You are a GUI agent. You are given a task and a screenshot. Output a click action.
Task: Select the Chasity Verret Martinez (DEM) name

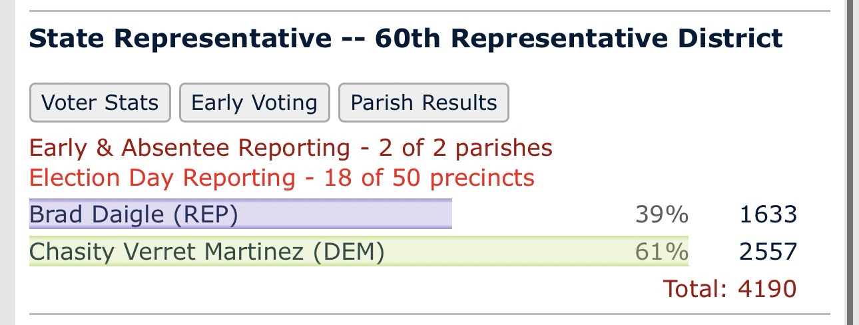coord(206,252)
